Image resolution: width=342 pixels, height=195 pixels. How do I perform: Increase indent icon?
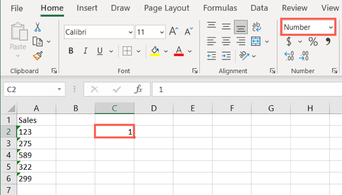(x=226, y=56)
